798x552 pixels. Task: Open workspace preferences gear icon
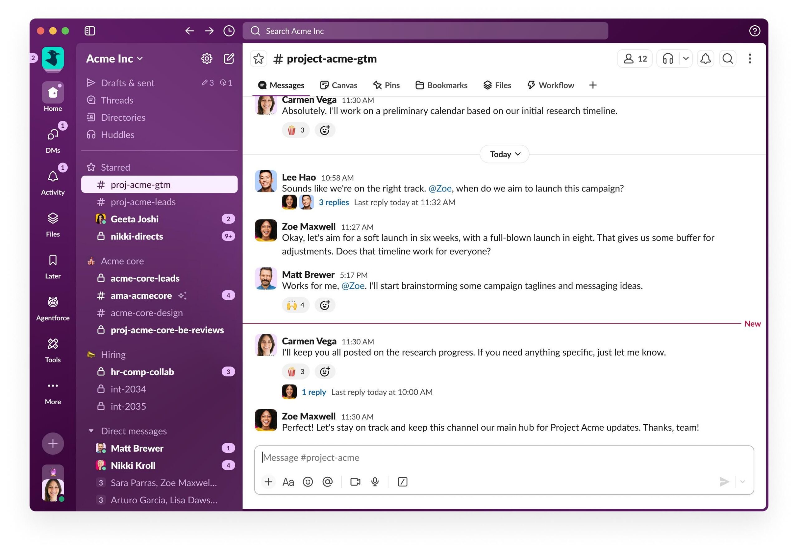pyautogui.click(x=207, y=58)
